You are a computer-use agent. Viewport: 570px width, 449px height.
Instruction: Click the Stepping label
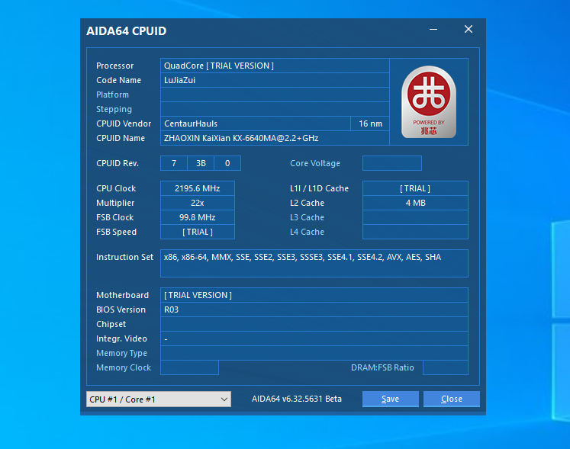[114, 109]
